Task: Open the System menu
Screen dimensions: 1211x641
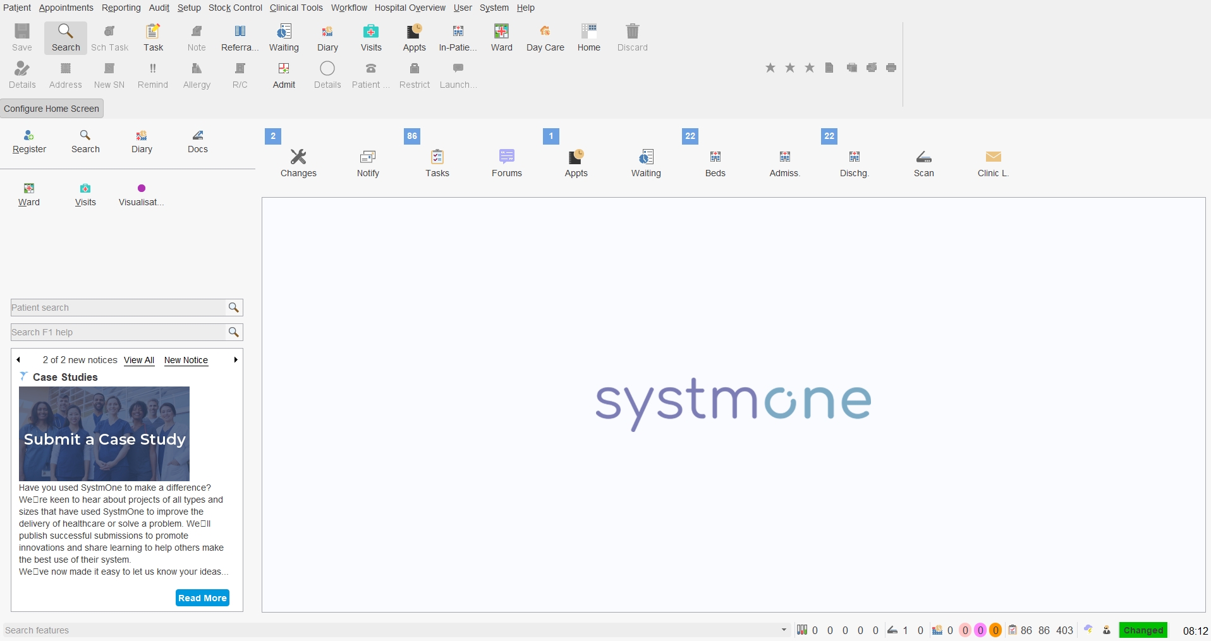Action: [x=494, y=8]
